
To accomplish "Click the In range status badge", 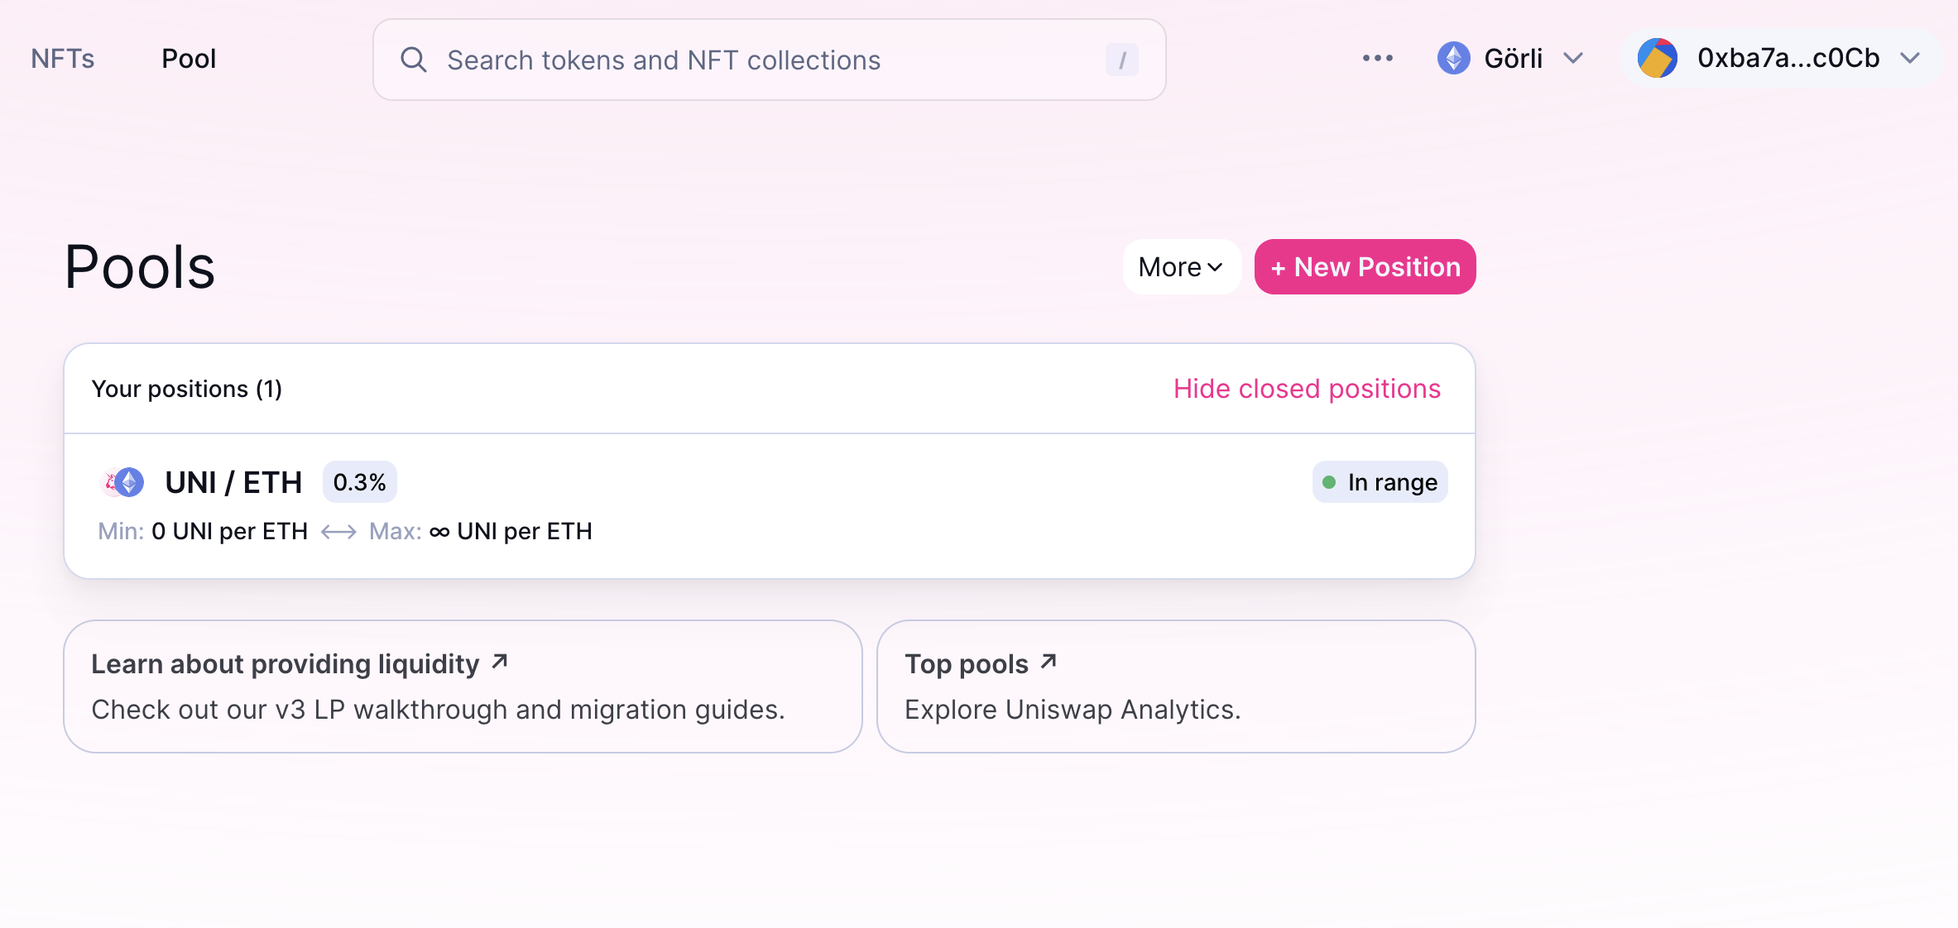I will coord(1380,482).
